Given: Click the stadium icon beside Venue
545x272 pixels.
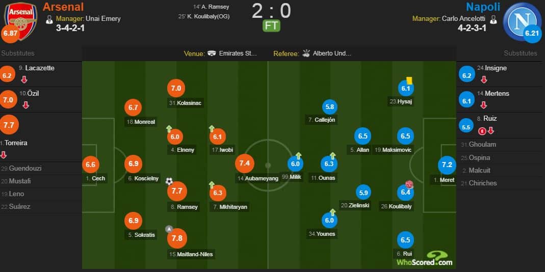Looking at the screenshot, I should pyautogui.click(x=212, y=53).
